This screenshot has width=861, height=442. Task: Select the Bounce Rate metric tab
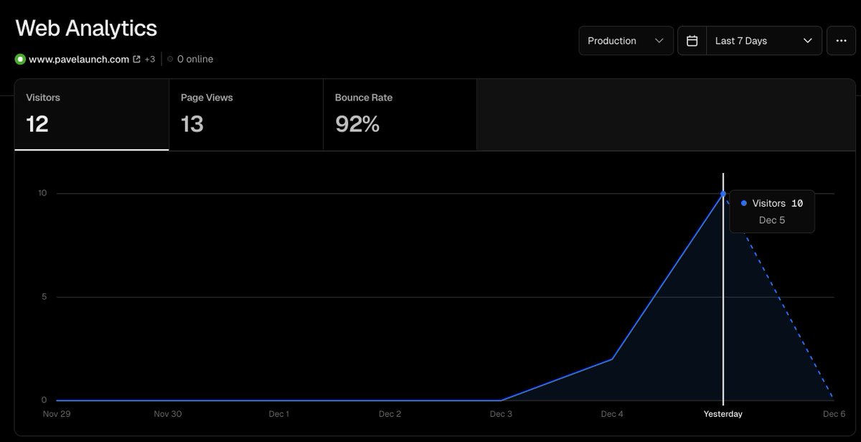click(x=400, y=115)
